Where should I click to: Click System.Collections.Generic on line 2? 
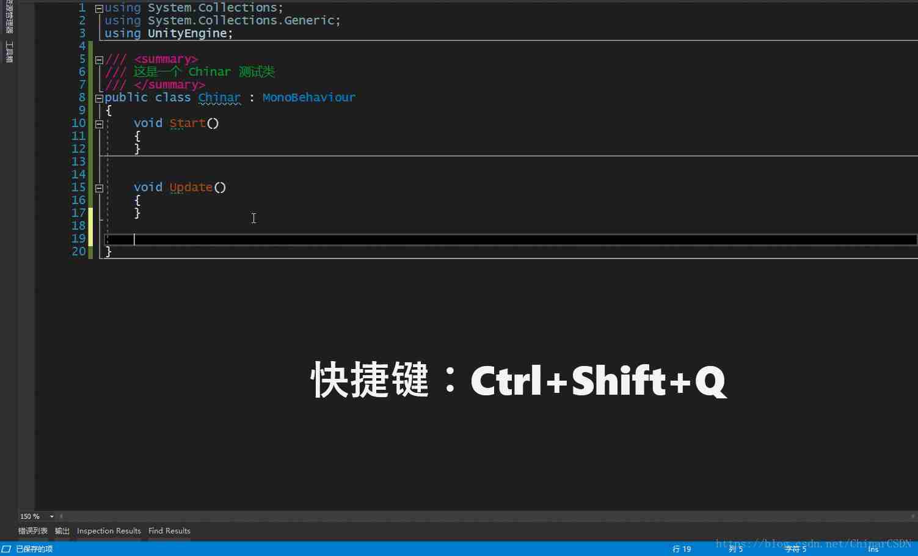pos(241,21)
